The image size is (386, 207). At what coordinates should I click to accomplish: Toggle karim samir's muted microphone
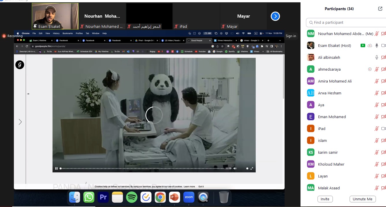[x=377, y=152]
